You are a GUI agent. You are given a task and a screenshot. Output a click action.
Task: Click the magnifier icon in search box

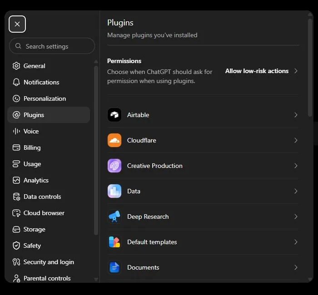pyautogui.click(x=18, y=46)
